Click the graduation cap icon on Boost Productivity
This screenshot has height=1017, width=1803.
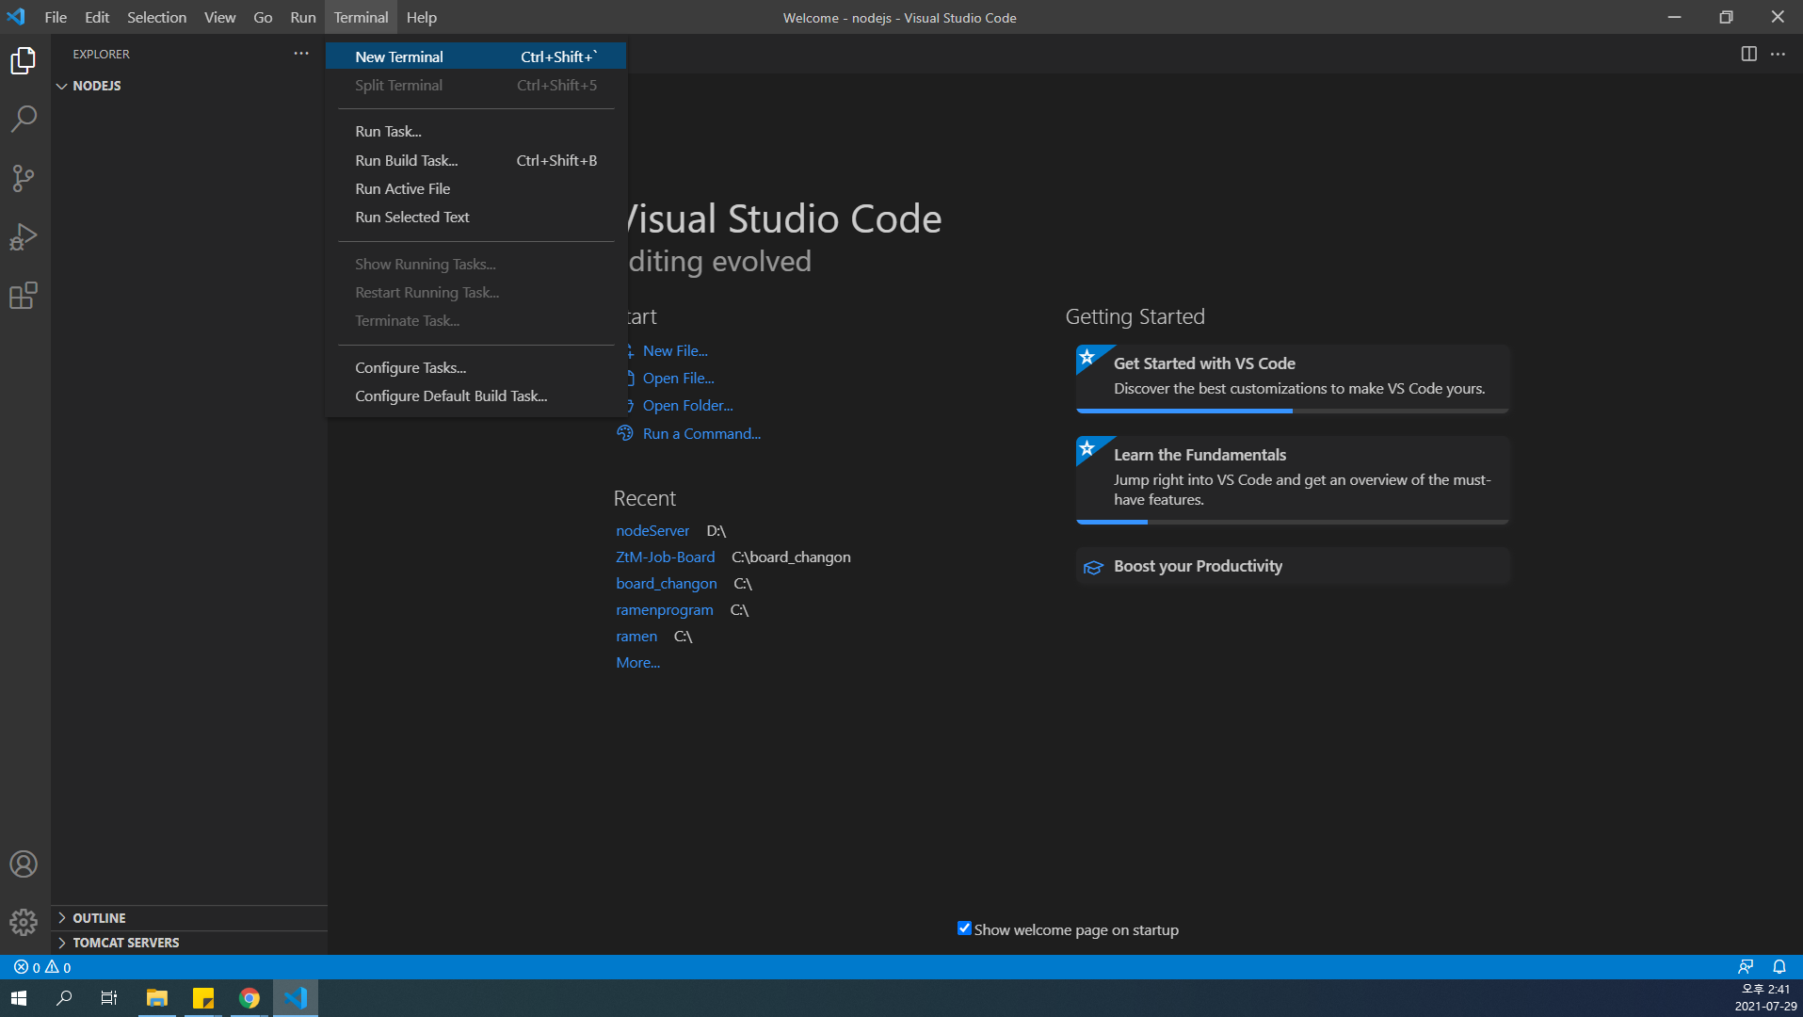click(x=1093, y=567)
